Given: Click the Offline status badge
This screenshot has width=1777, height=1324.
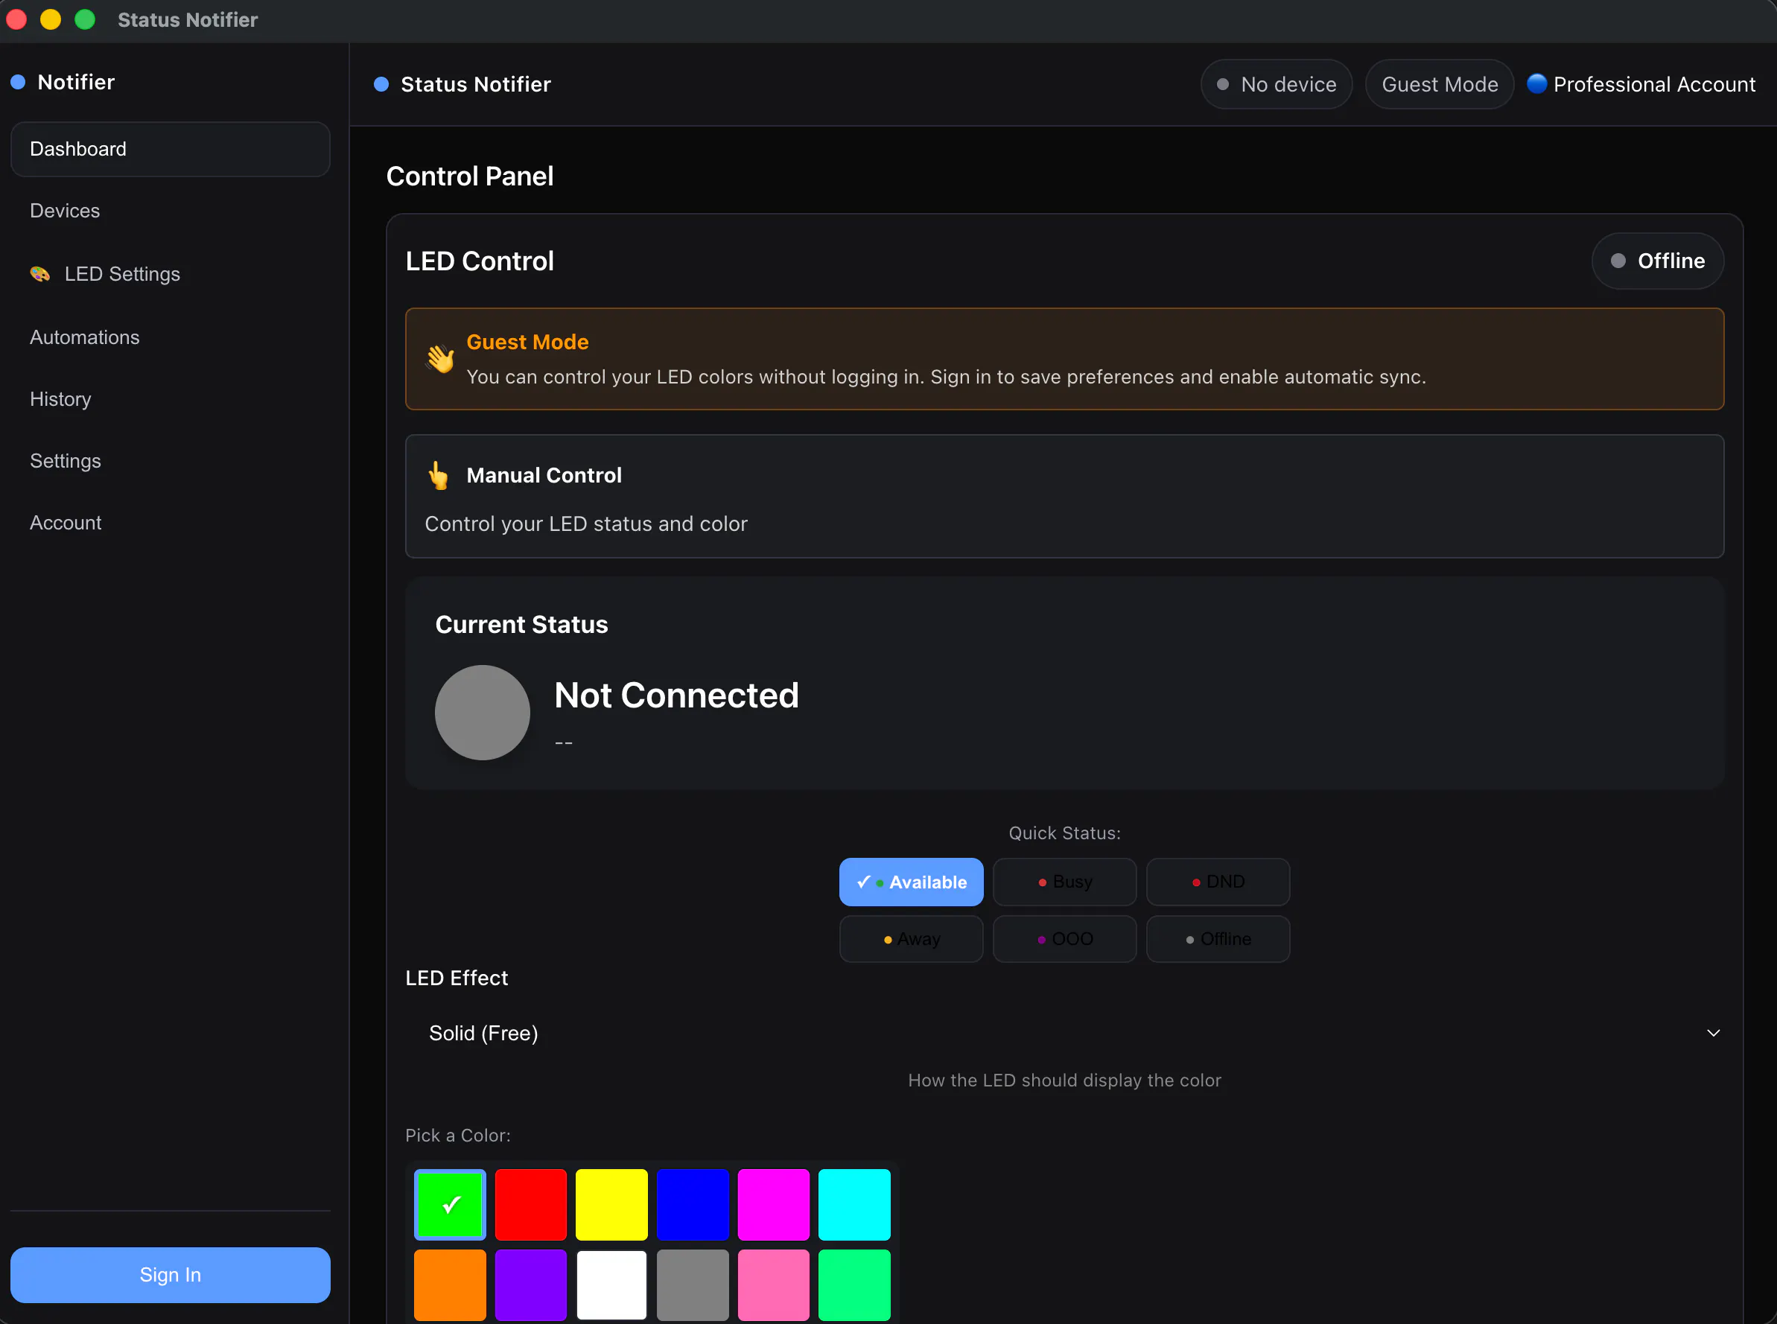Looking at the screenshot, I should (x=1657, y=261).
